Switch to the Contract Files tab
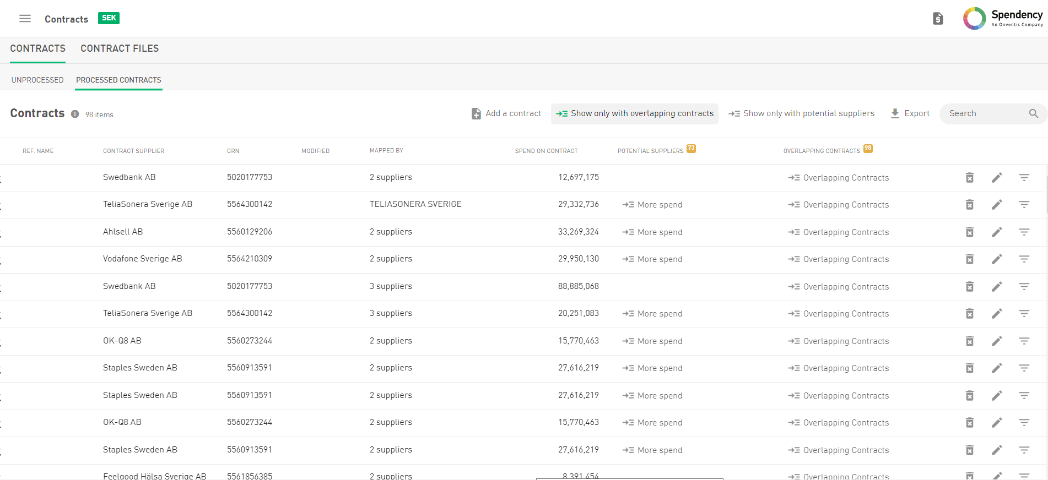Screen dimensions: 1048x480 point(120,48)
